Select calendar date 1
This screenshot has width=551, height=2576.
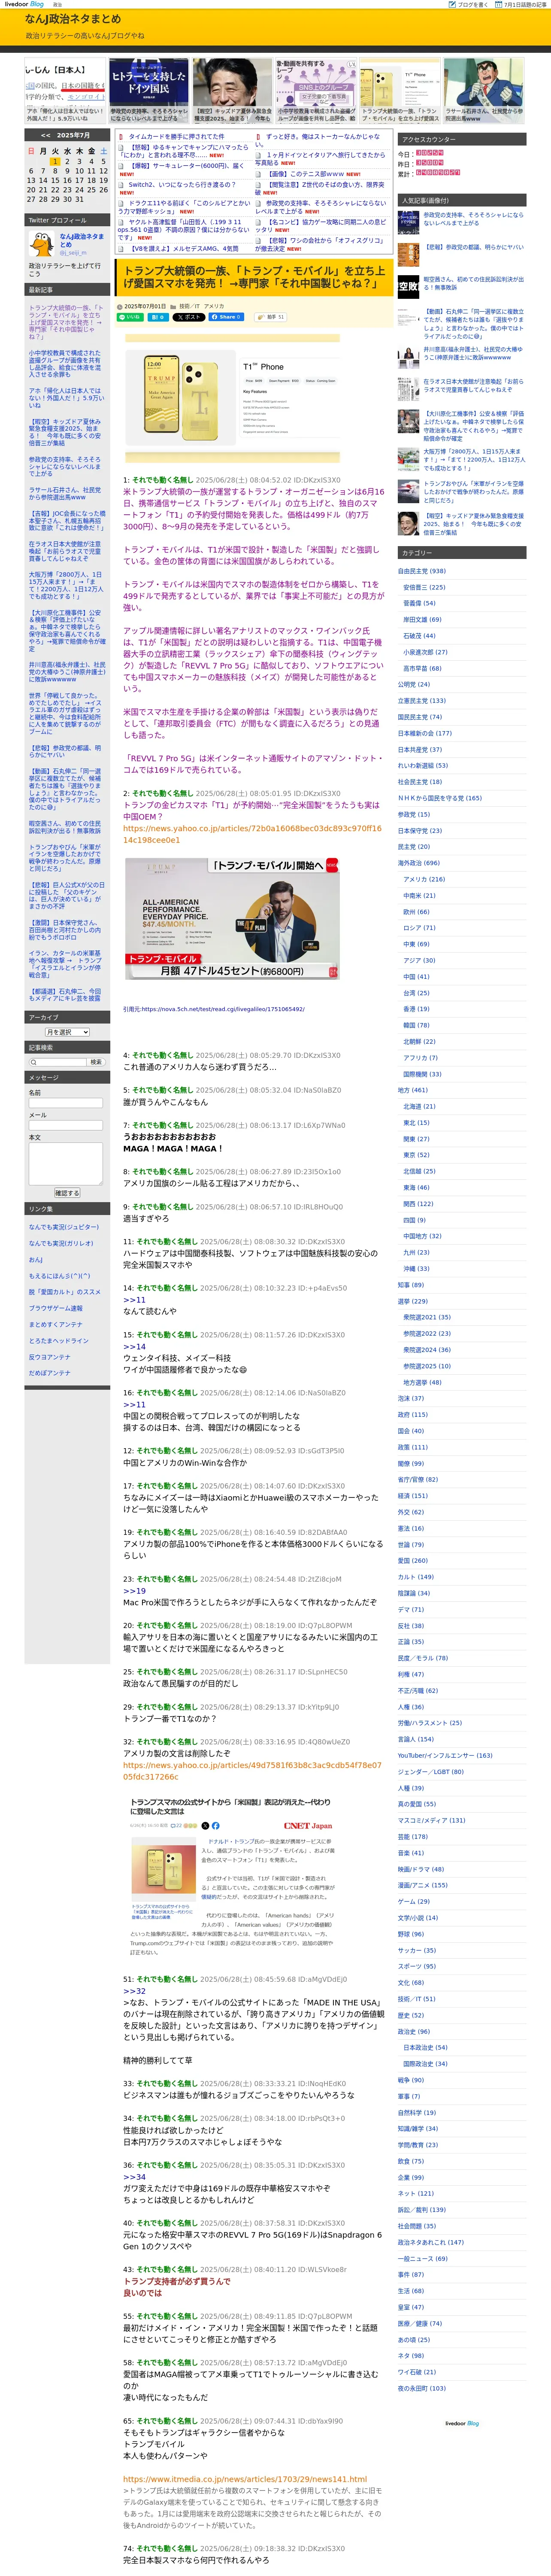(x=55, y=161)
